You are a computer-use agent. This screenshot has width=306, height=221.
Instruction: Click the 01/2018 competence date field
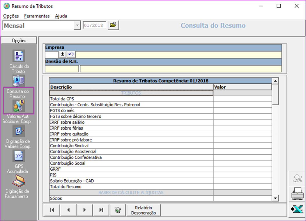[94, 25]
